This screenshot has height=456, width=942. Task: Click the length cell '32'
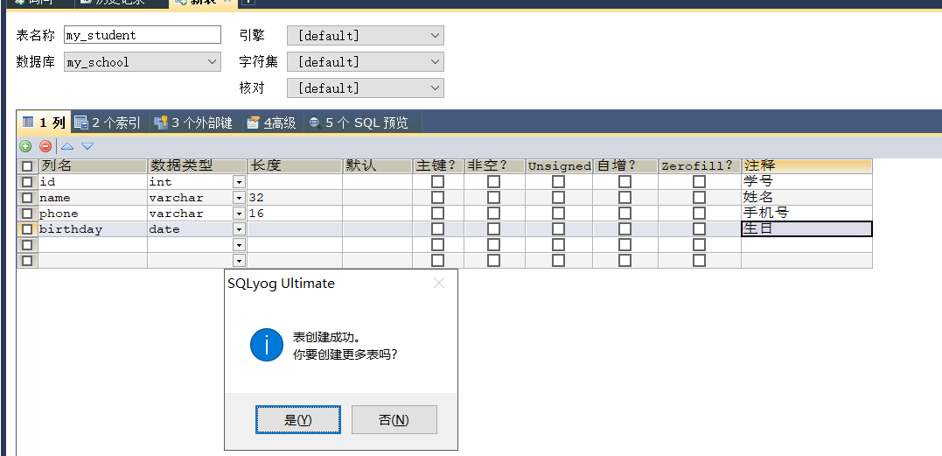pyautogui.click(x=295, y=198)
